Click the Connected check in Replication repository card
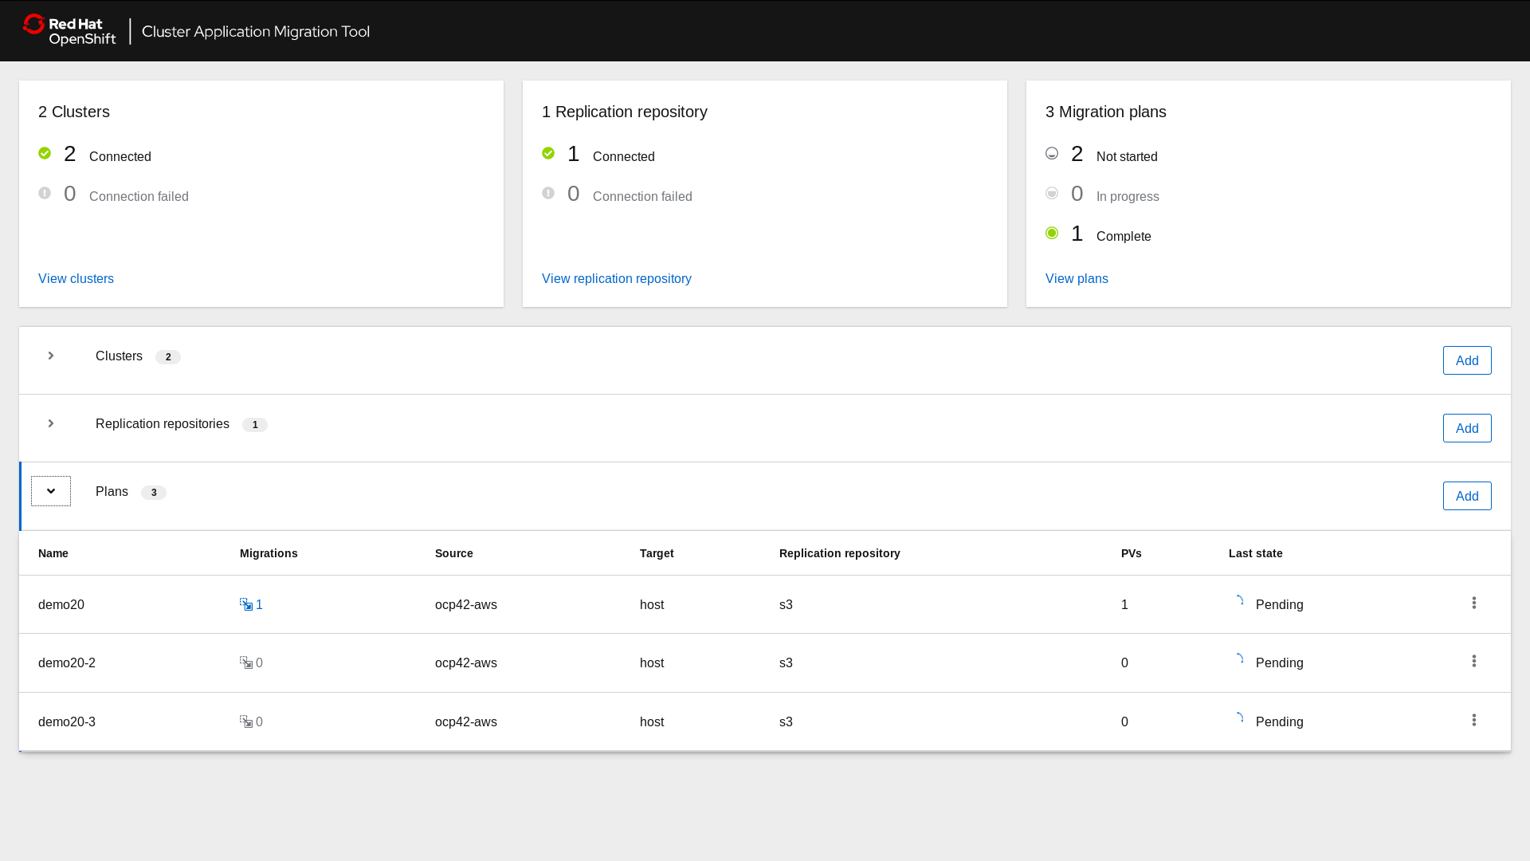 tap(548, 153)
